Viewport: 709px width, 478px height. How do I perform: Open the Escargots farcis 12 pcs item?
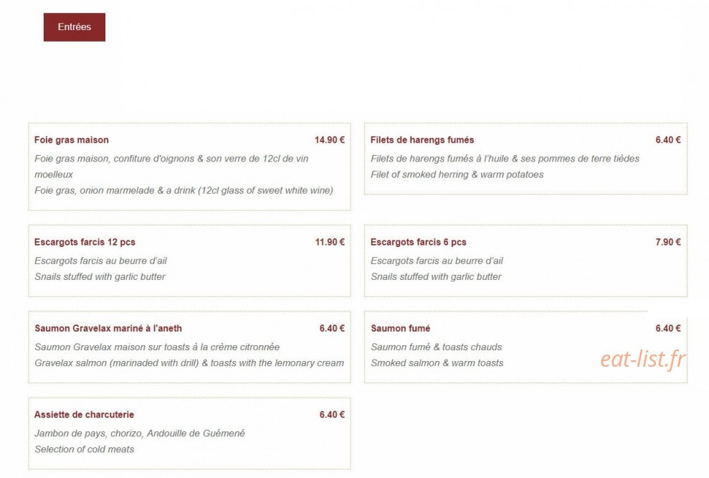[x=85, y=242]
